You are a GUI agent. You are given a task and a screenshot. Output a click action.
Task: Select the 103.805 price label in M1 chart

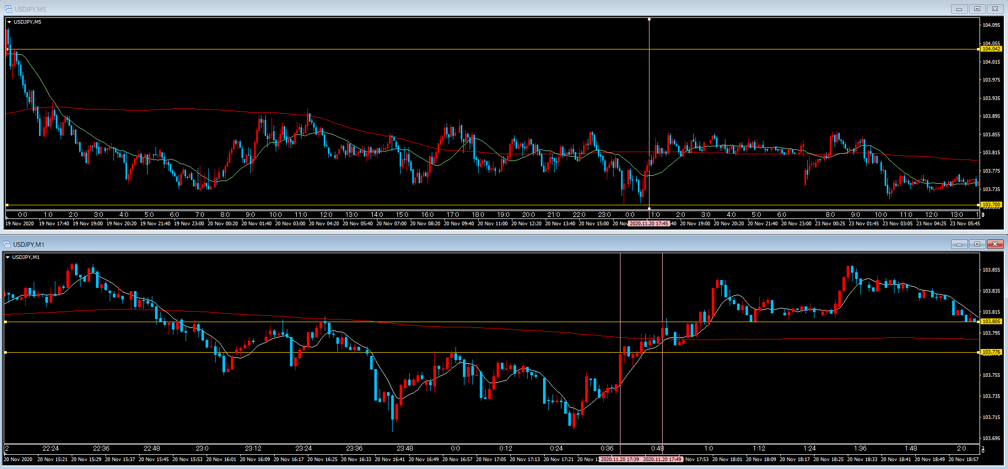[x=991, y=322]
